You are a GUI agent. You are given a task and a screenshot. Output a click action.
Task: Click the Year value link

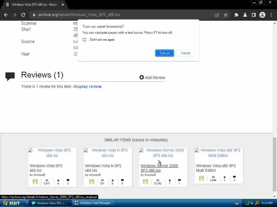point(75,54)
